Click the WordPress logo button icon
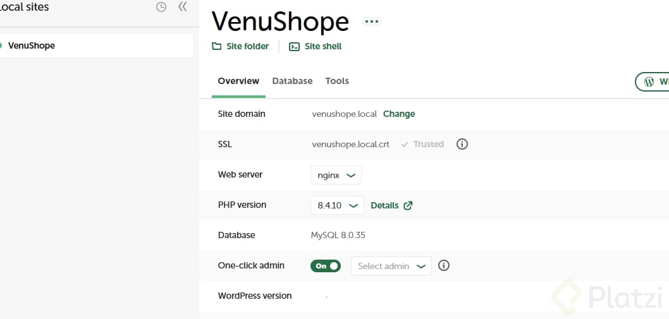The width and height of the screenshot is (669, 319). click(x=649, y=81)
